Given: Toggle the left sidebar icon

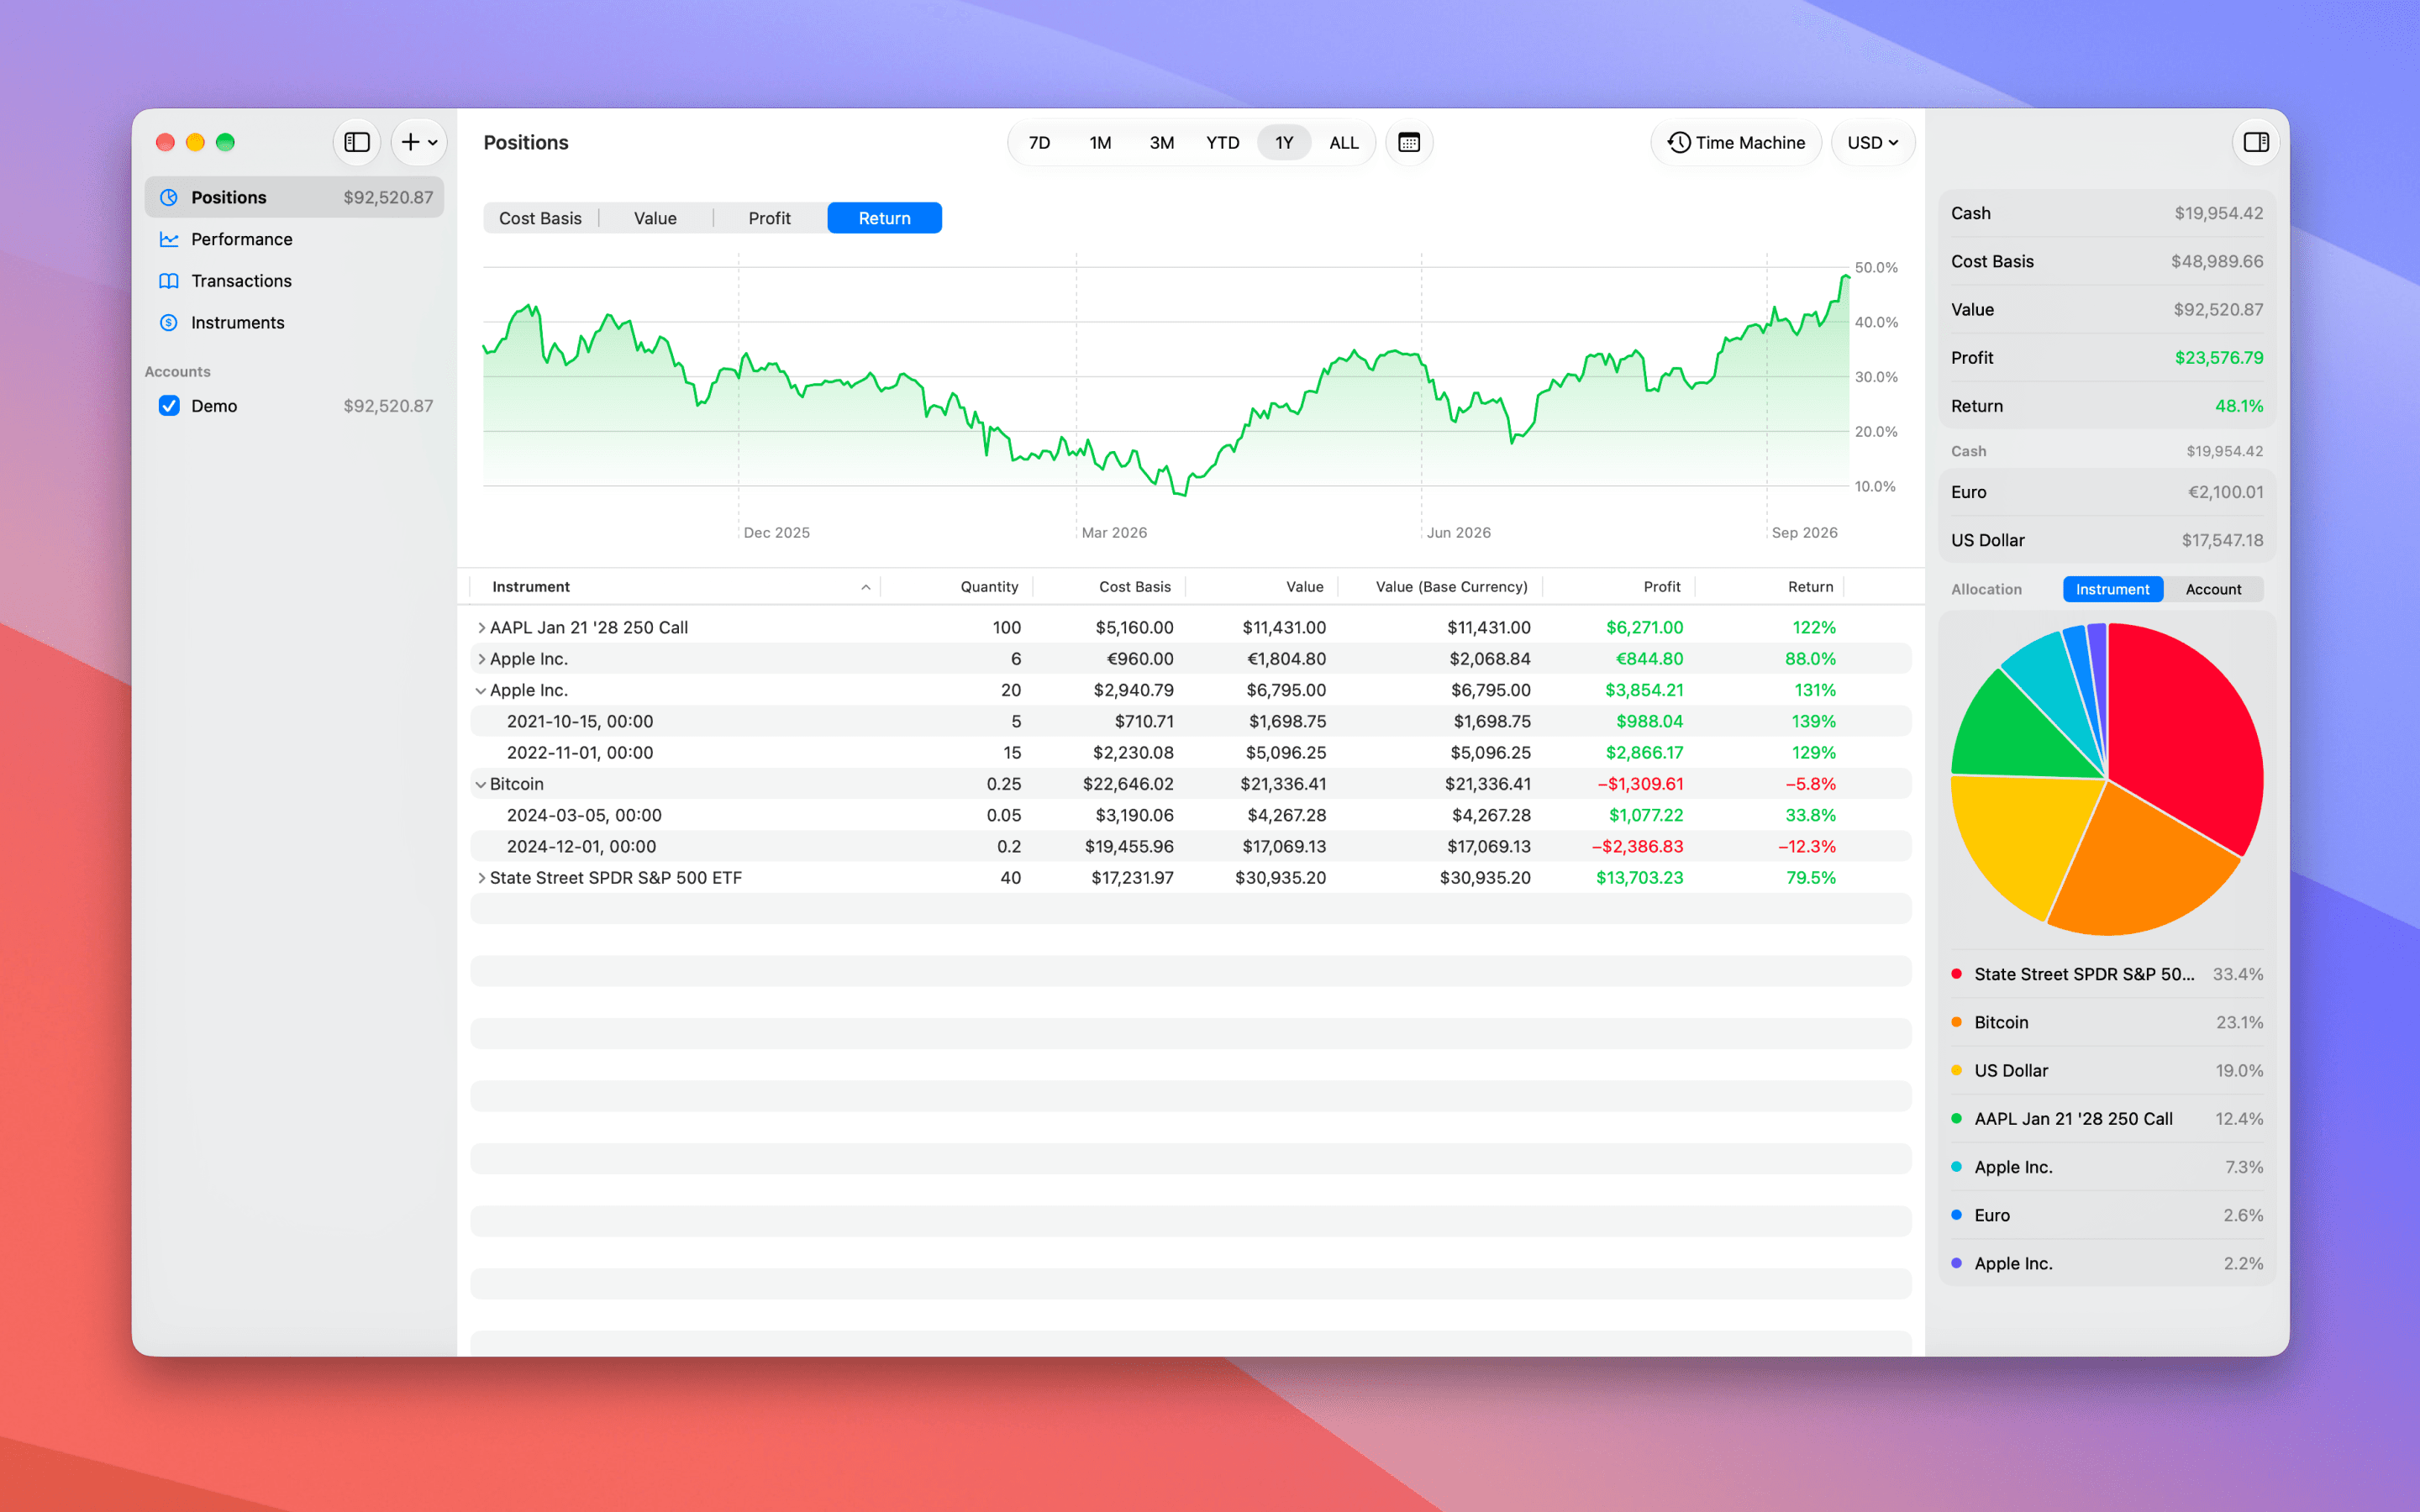Looking at the screenshot, I should point(357,142).
